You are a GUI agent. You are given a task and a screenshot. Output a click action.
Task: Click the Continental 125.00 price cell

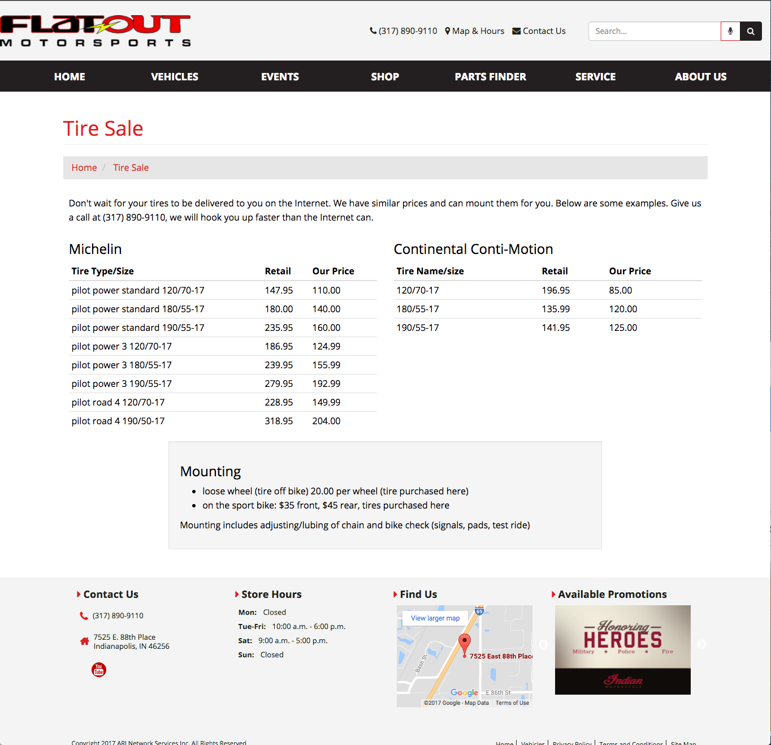point(623,328)
